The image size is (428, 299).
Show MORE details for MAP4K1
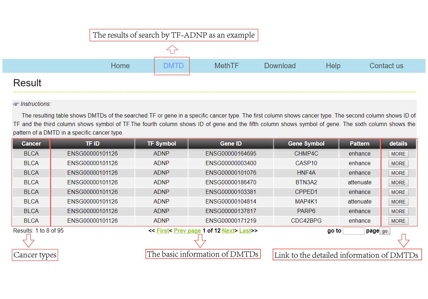398,202
